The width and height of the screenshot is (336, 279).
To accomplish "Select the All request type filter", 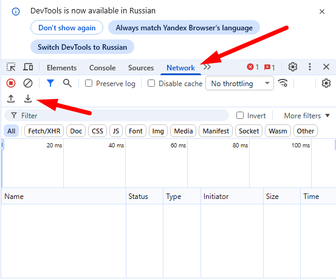I will click(x=12, y=131).
